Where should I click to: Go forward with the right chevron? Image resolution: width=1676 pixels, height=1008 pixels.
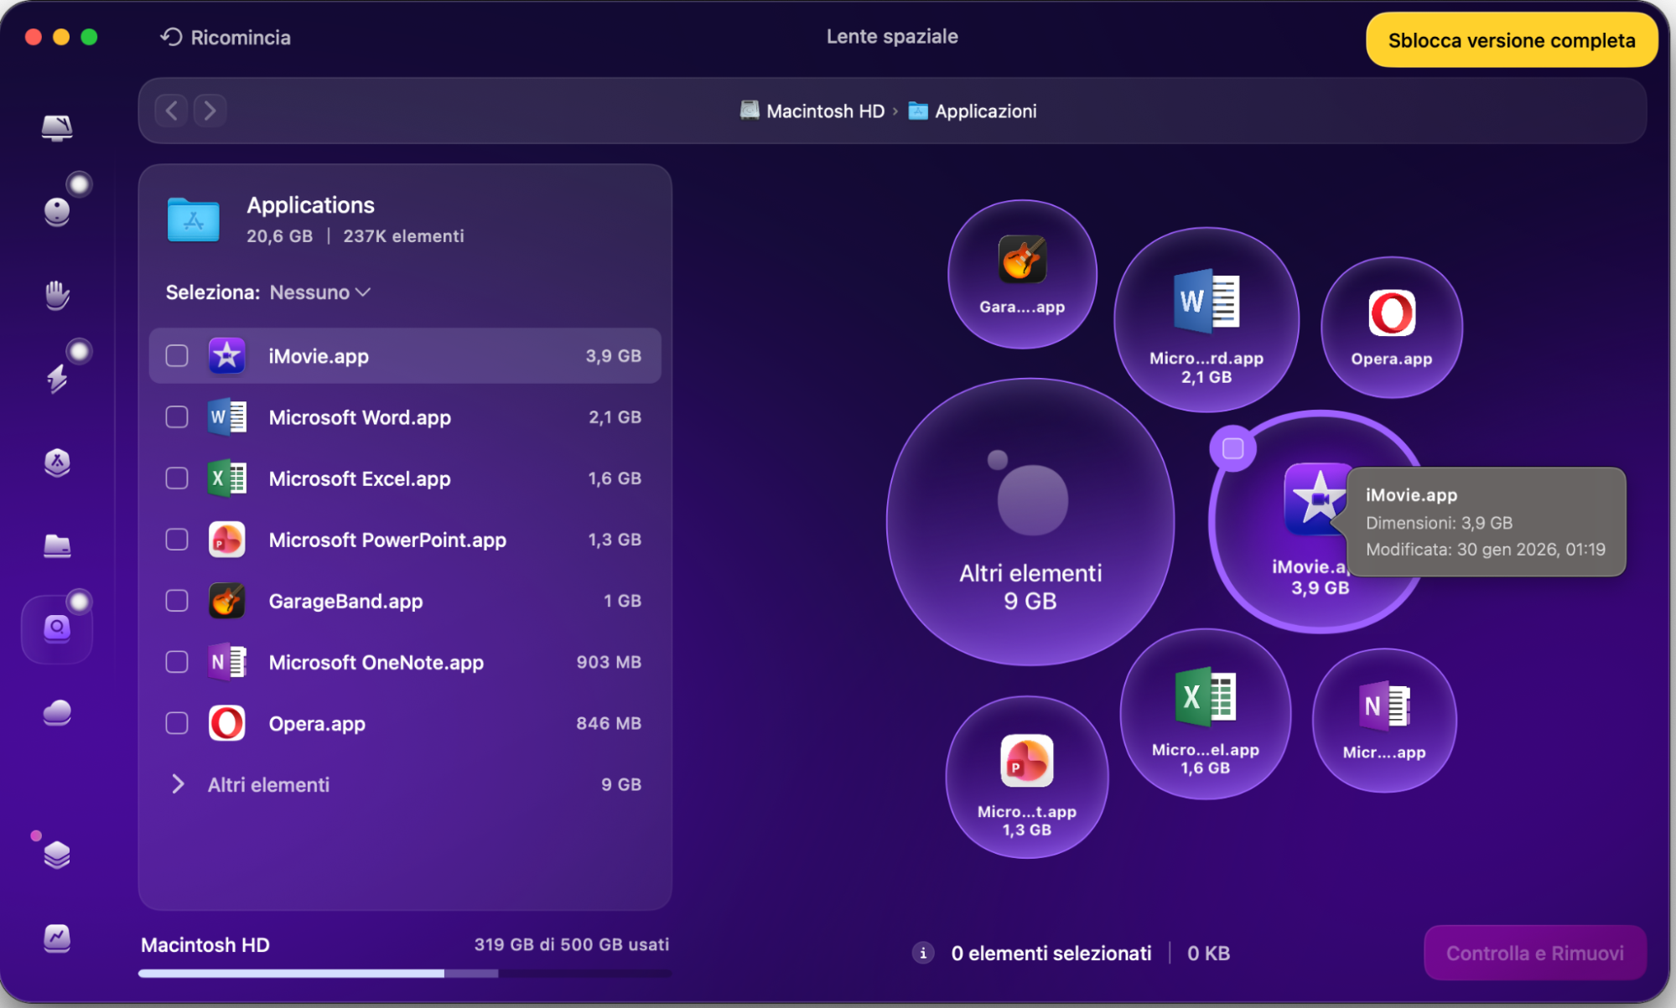click(x=210, y=111)
